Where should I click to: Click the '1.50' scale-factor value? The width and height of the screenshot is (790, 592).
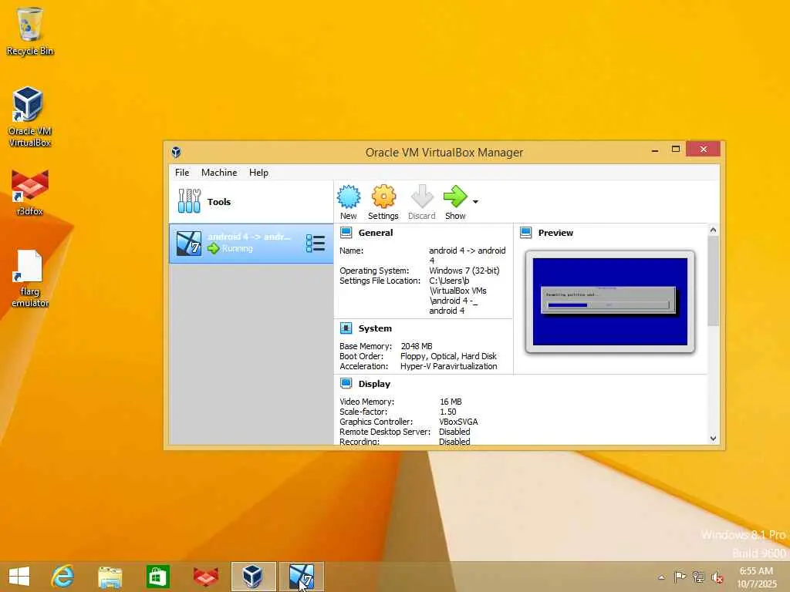tap(448, 412)
